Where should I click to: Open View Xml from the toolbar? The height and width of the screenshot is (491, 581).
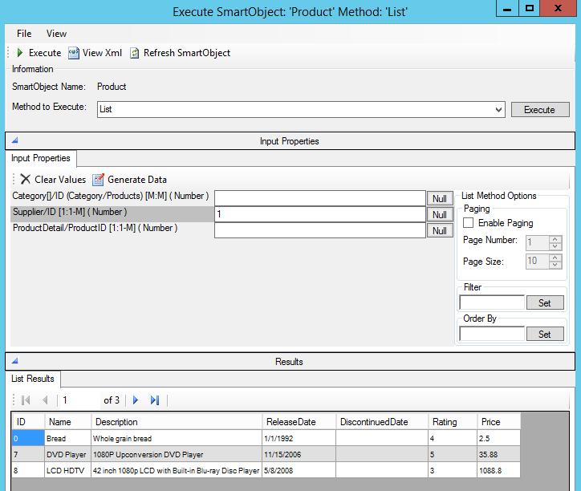click(x=74, y=53)
